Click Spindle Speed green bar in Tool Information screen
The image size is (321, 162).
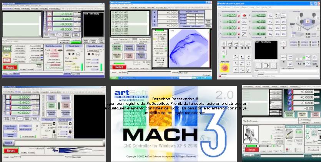click(101, 67)
